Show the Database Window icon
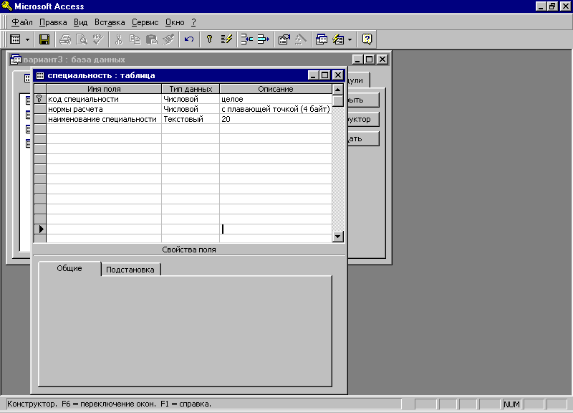 click(x=322, y=39)
